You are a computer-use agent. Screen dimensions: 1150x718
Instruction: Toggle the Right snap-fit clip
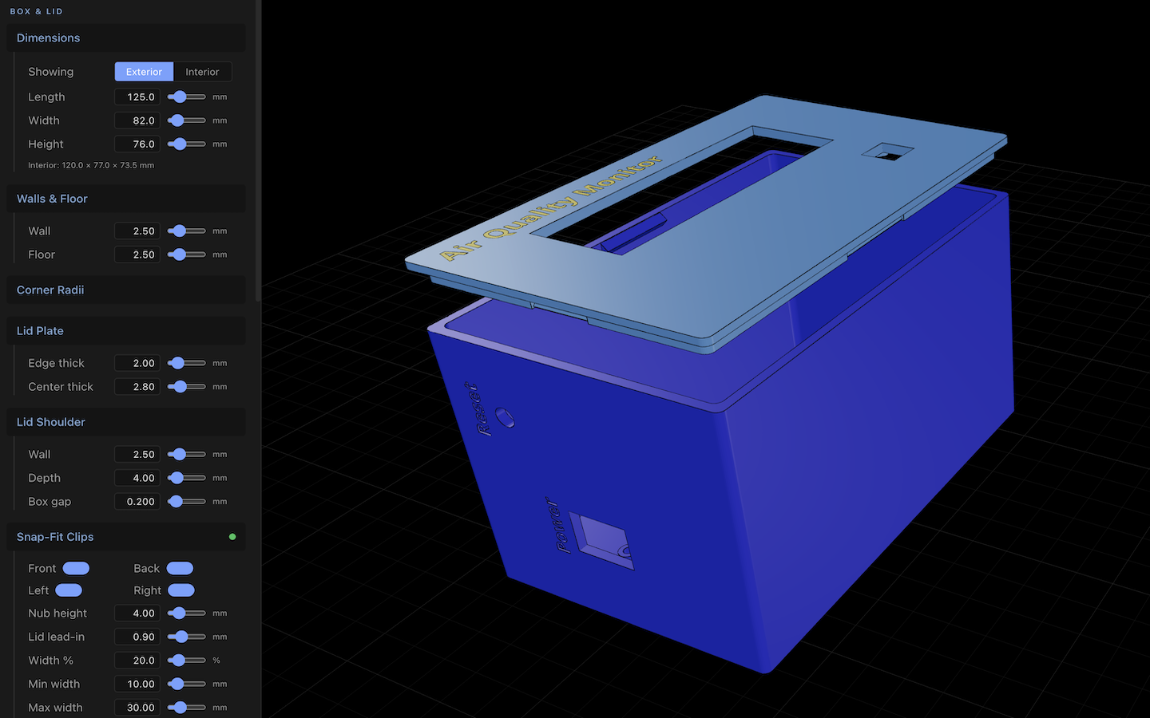pyautogui.click(x=181, y=590)
